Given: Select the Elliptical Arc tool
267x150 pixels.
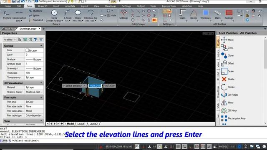Looking at the screenshot, I should pyautogui.click(x=91, y=16).
